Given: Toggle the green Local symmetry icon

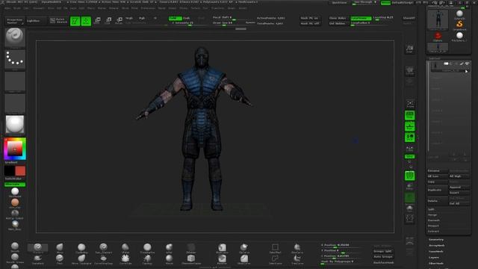Looking at the screenshot, I should tap(410, 137).
